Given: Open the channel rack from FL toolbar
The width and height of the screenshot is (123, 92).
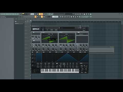Looking at the screenshot, I should [65, 17].
